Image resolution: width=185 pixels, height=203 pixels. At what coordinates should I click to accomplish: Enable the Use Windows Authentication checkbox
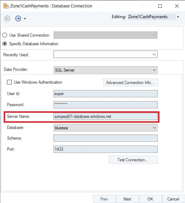tap(9, 82)
